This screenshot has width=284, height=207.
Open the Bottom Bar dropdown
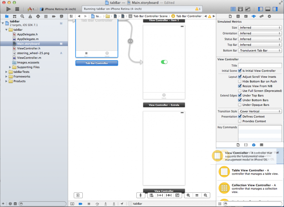(260, 51)
